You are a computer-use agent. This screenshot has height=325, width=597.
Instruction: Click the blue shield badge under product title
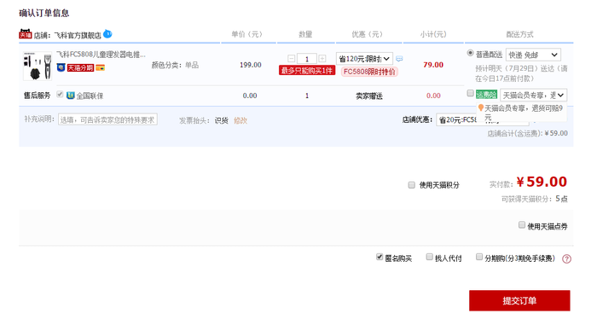61,68
